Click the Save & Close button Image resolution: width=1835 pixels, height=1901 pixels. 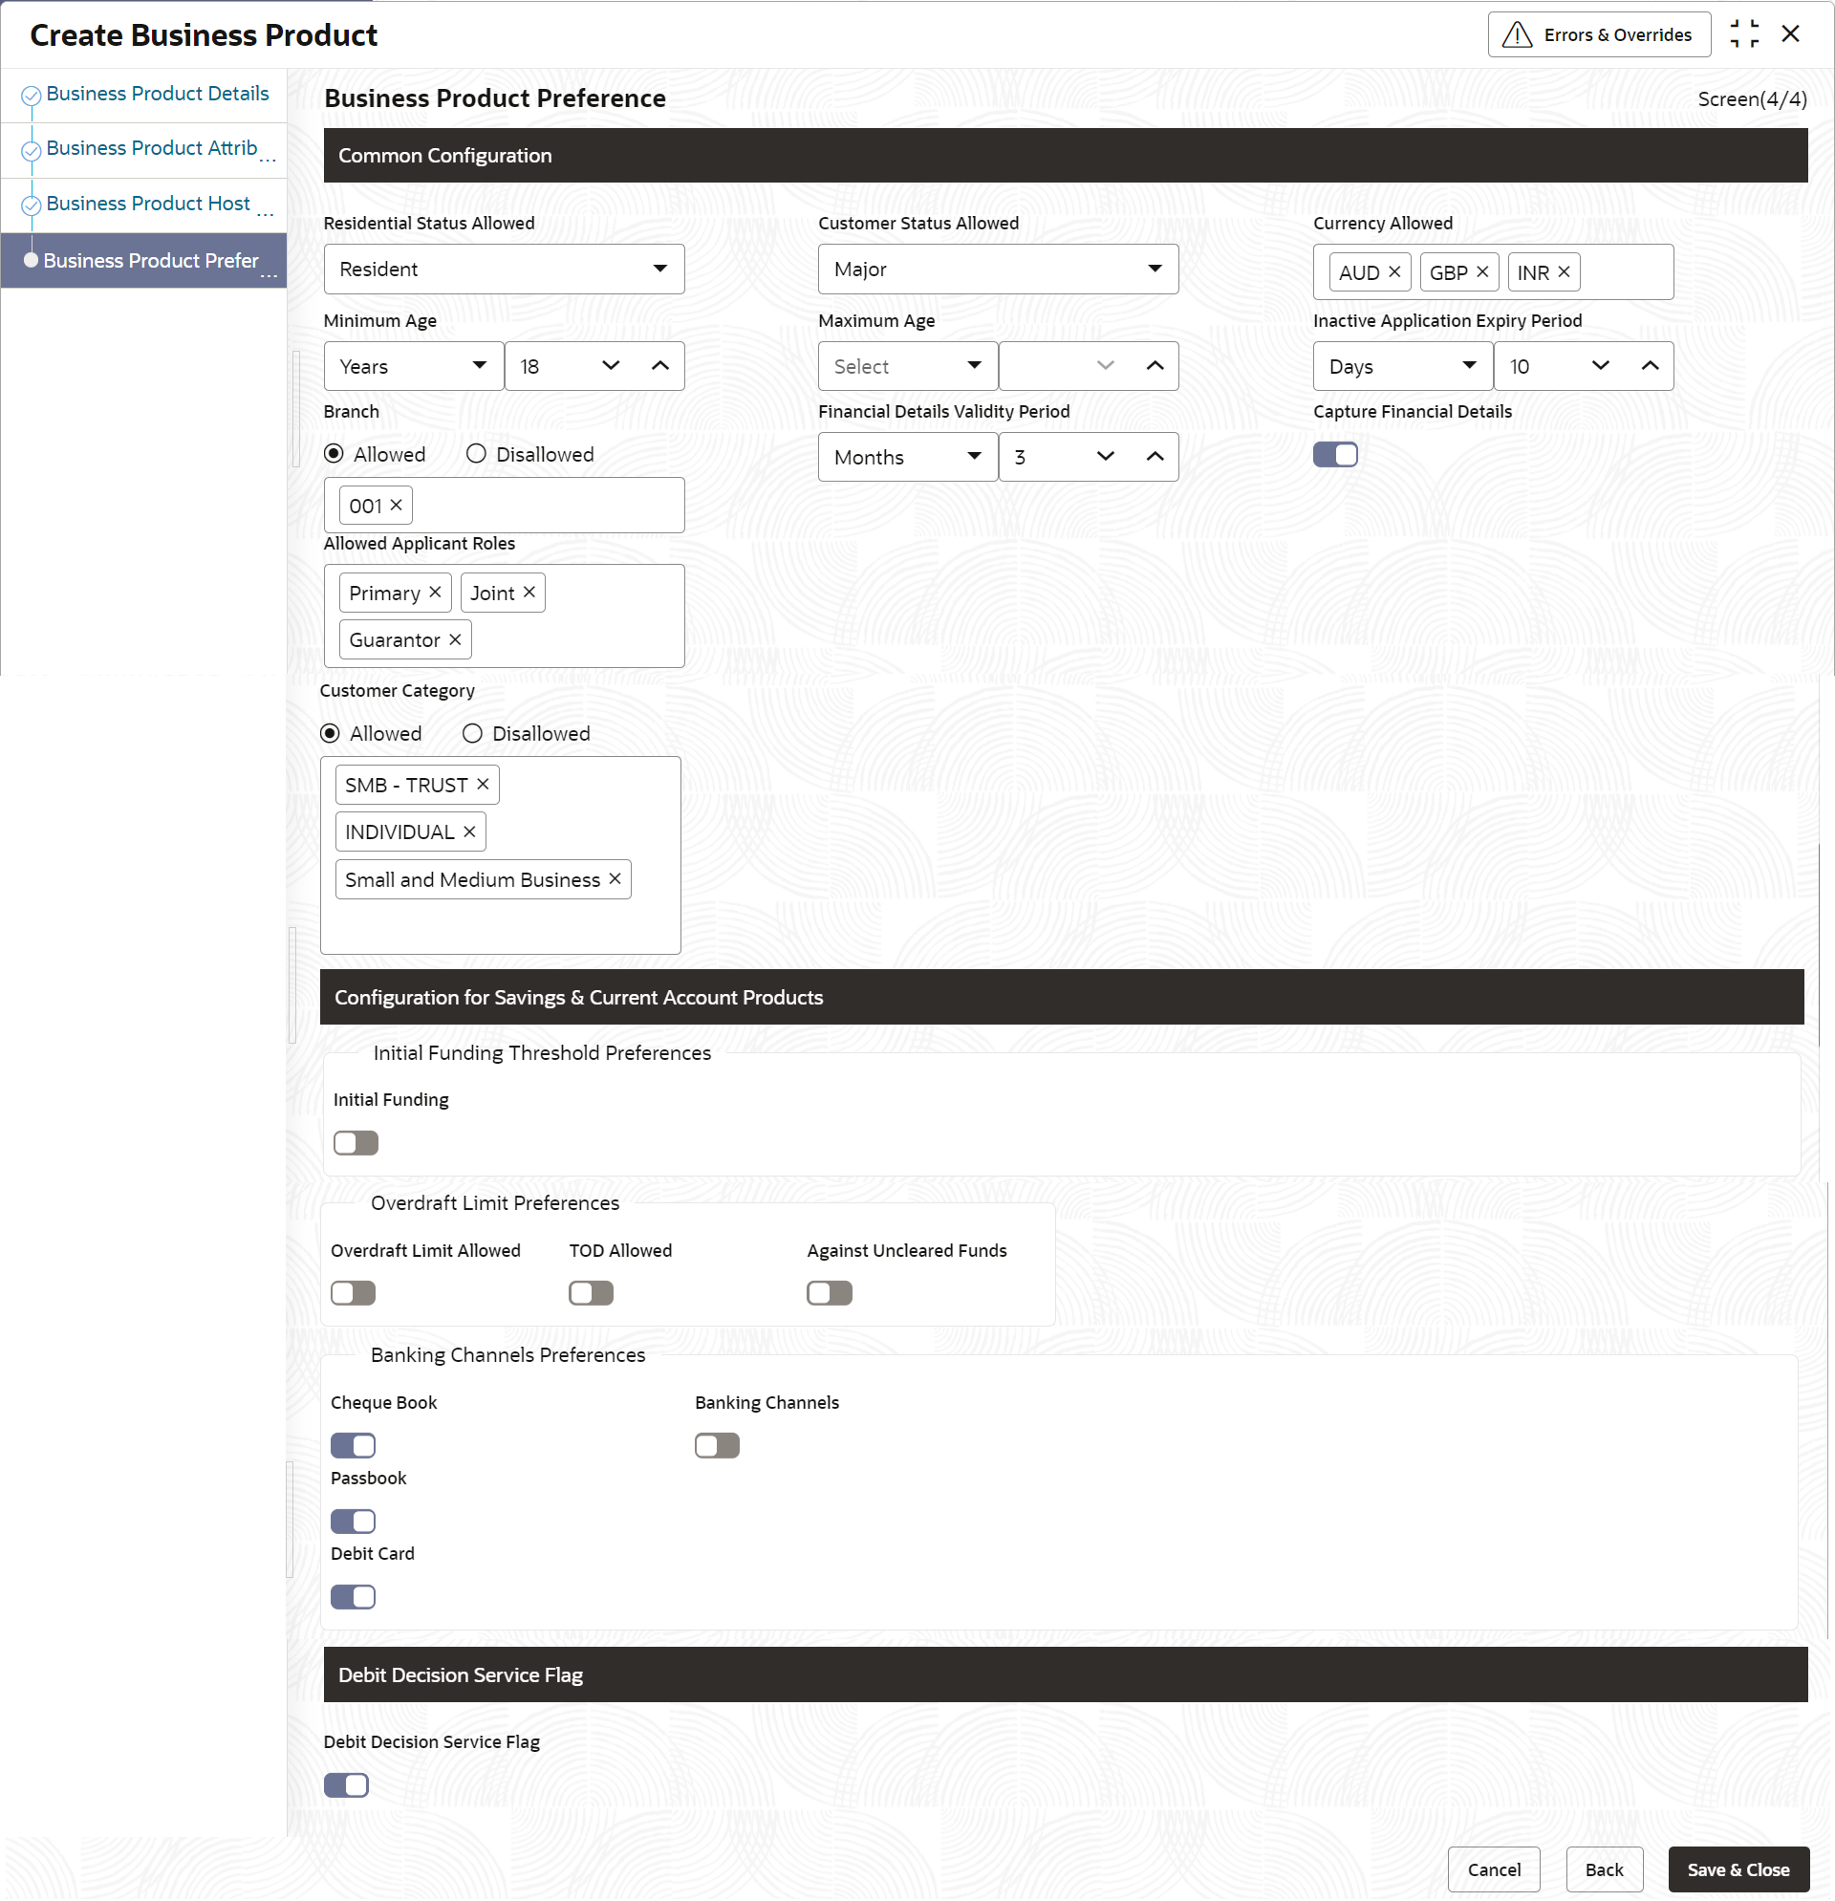(x=1738, y=1869)
